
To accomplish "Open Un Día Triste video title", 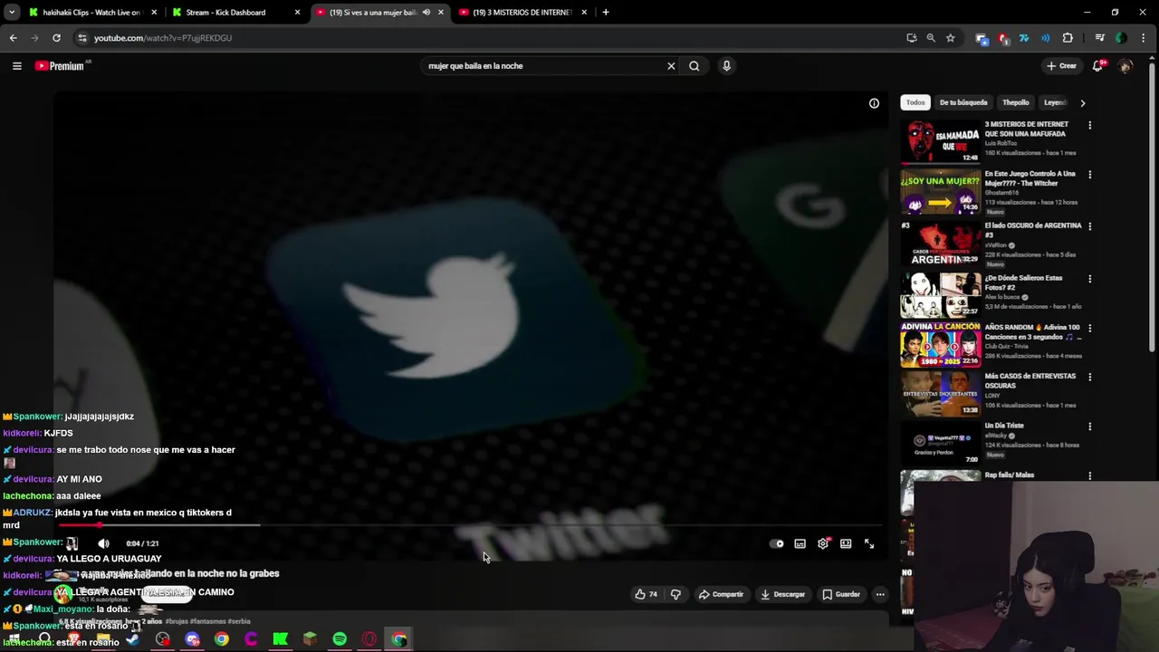I will click(1004, 426).
